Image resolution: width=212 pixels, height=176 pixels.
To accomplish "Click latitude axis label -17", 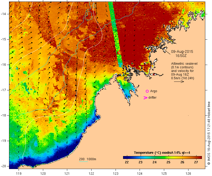I will click(3, 90).
